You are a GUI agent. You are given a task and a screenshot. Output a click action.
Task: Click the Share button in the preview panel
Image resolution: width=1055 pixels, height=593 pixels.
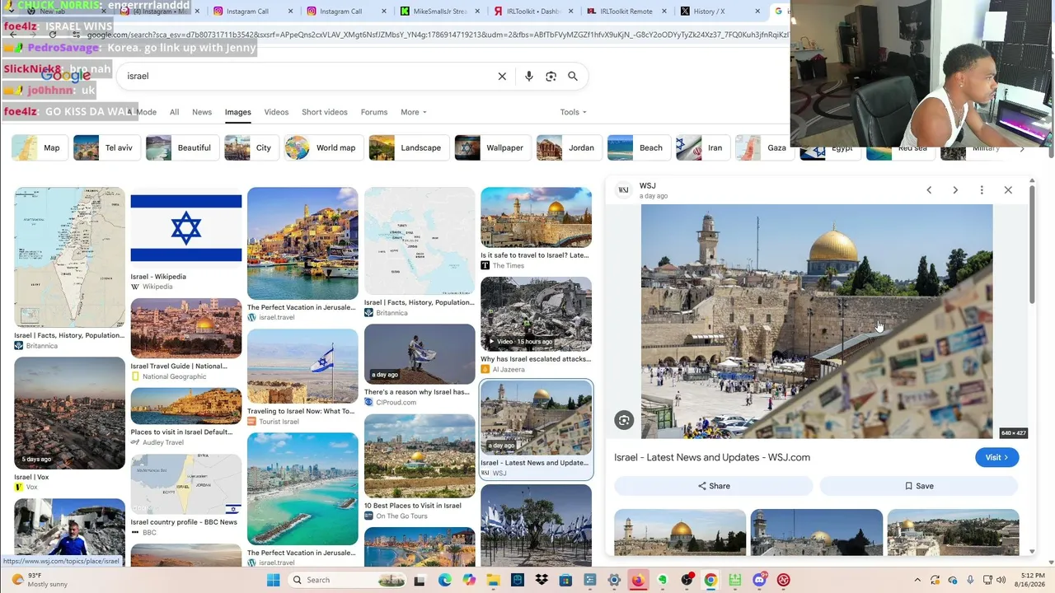(714, 486)
